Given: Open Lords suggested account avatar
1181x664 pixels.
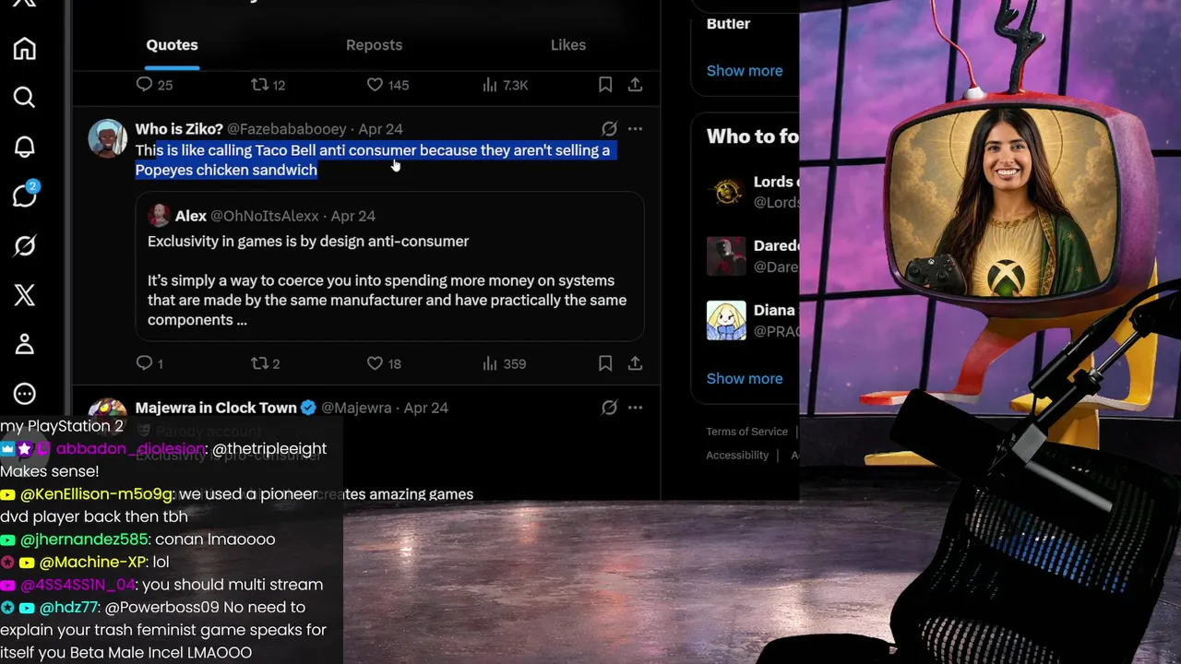Looking at the screenshot, I should coord(726,192).
